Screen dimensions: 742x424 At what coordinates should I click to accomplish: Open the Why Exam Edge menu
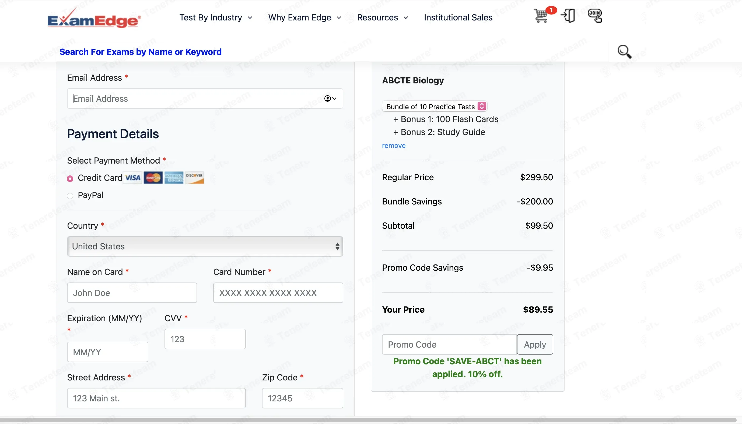pyautogui.click(x=304, y=17)
